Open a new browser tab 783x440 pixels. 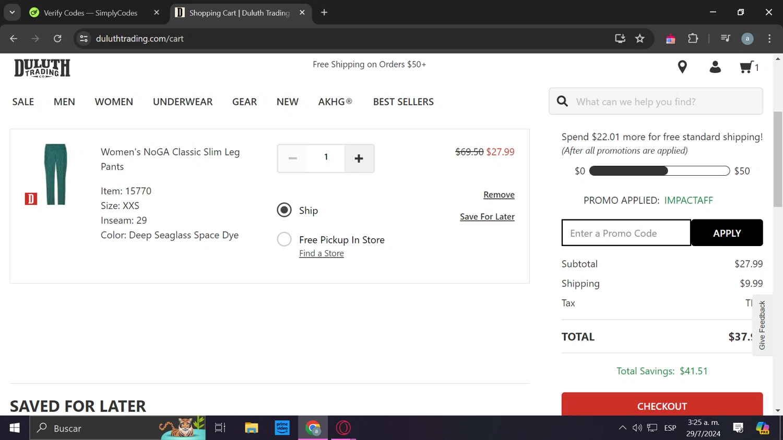coord(324,13)
